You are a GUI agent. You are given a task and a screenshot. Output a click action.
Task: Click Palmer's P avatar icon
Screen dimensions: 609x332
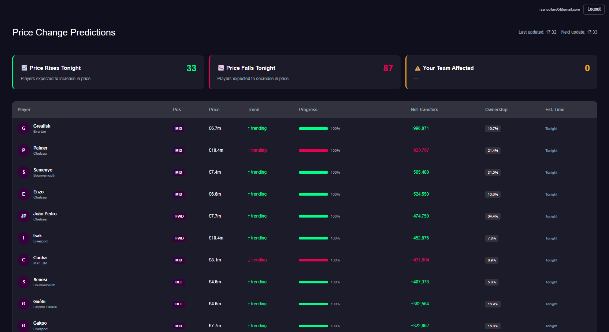click(23, 150)
